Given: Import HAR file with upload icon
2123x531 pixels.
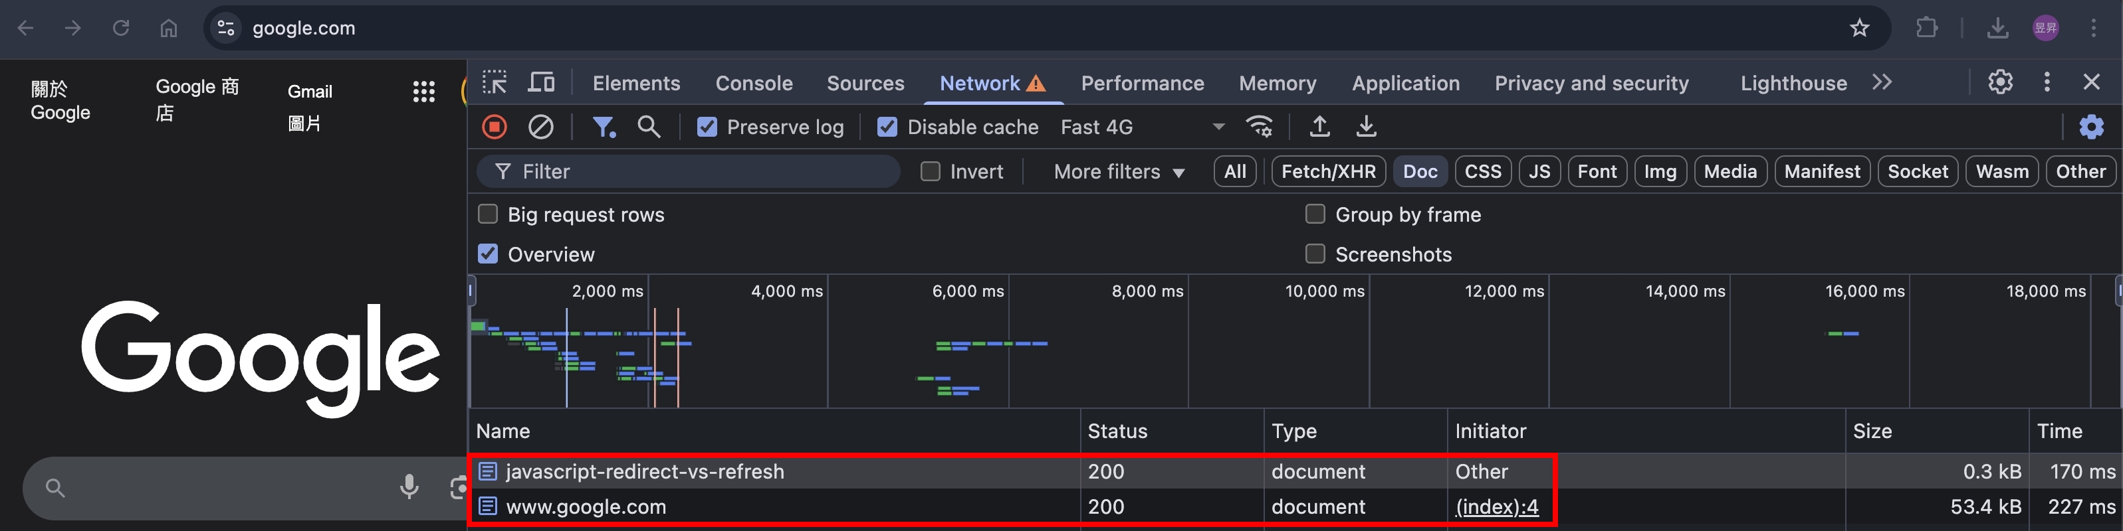Looking at the screenshot, I should 1319,127.
